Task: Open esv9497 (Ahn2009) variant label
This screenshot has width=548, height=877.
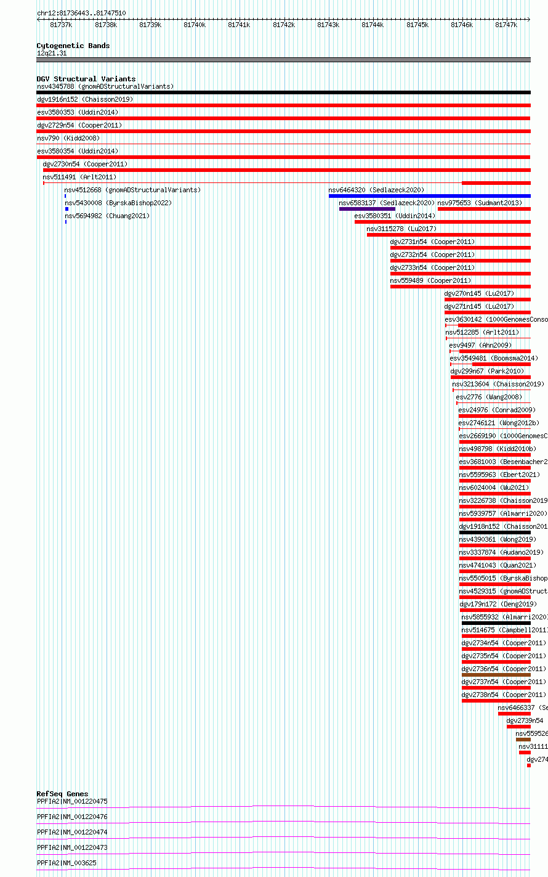Action: pos(480,345)
